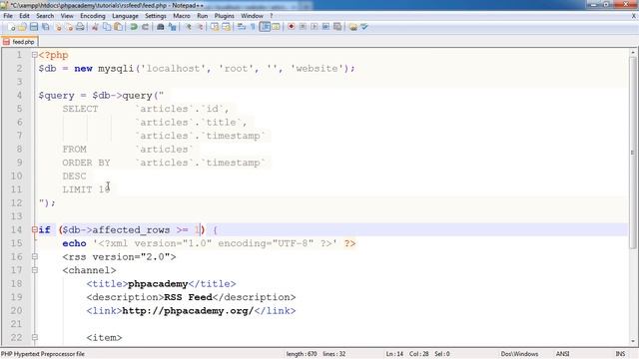Create a new document with the New icon
Viewport: 639px width, 359px height.
11,27
